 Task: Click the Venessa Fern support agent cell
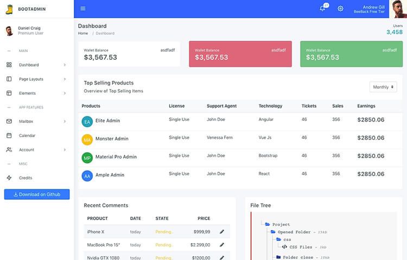[220, 138]
